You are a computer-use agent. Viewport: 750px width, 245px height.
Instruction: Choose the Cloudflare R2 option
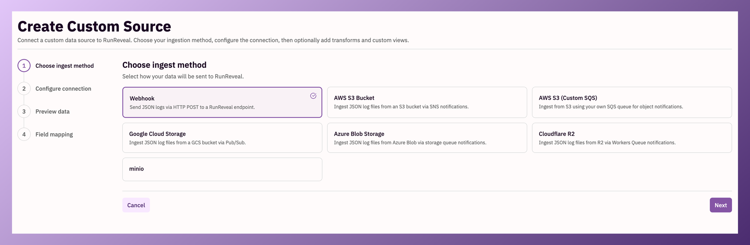coord(632,138)
